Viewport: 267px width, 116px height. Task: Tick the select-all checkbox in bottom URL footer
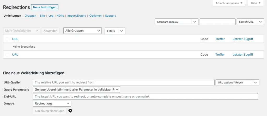pyautogui.click(x=7, y=55)
